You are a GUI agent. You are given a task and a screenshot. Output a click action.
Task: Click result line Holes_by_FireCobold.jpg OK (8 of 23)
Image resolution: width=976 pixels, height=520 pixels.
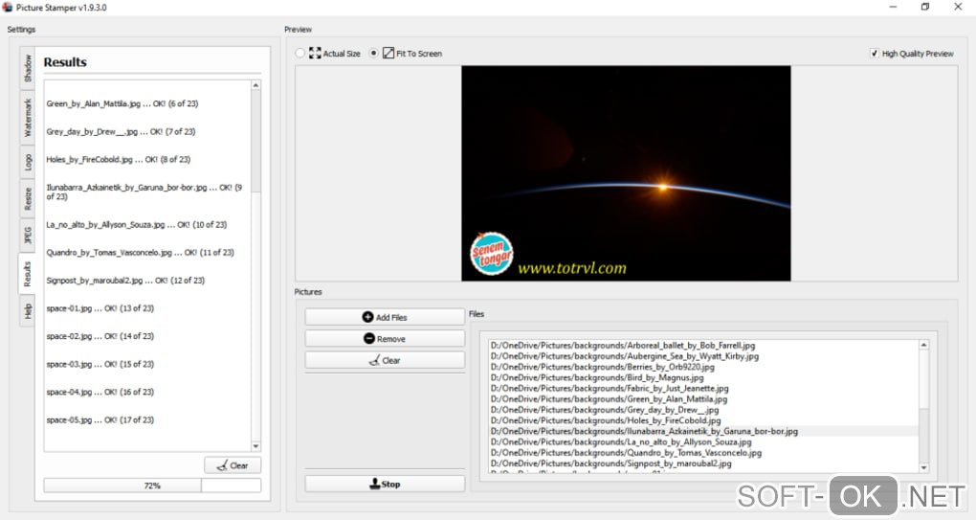pos(119,160)
